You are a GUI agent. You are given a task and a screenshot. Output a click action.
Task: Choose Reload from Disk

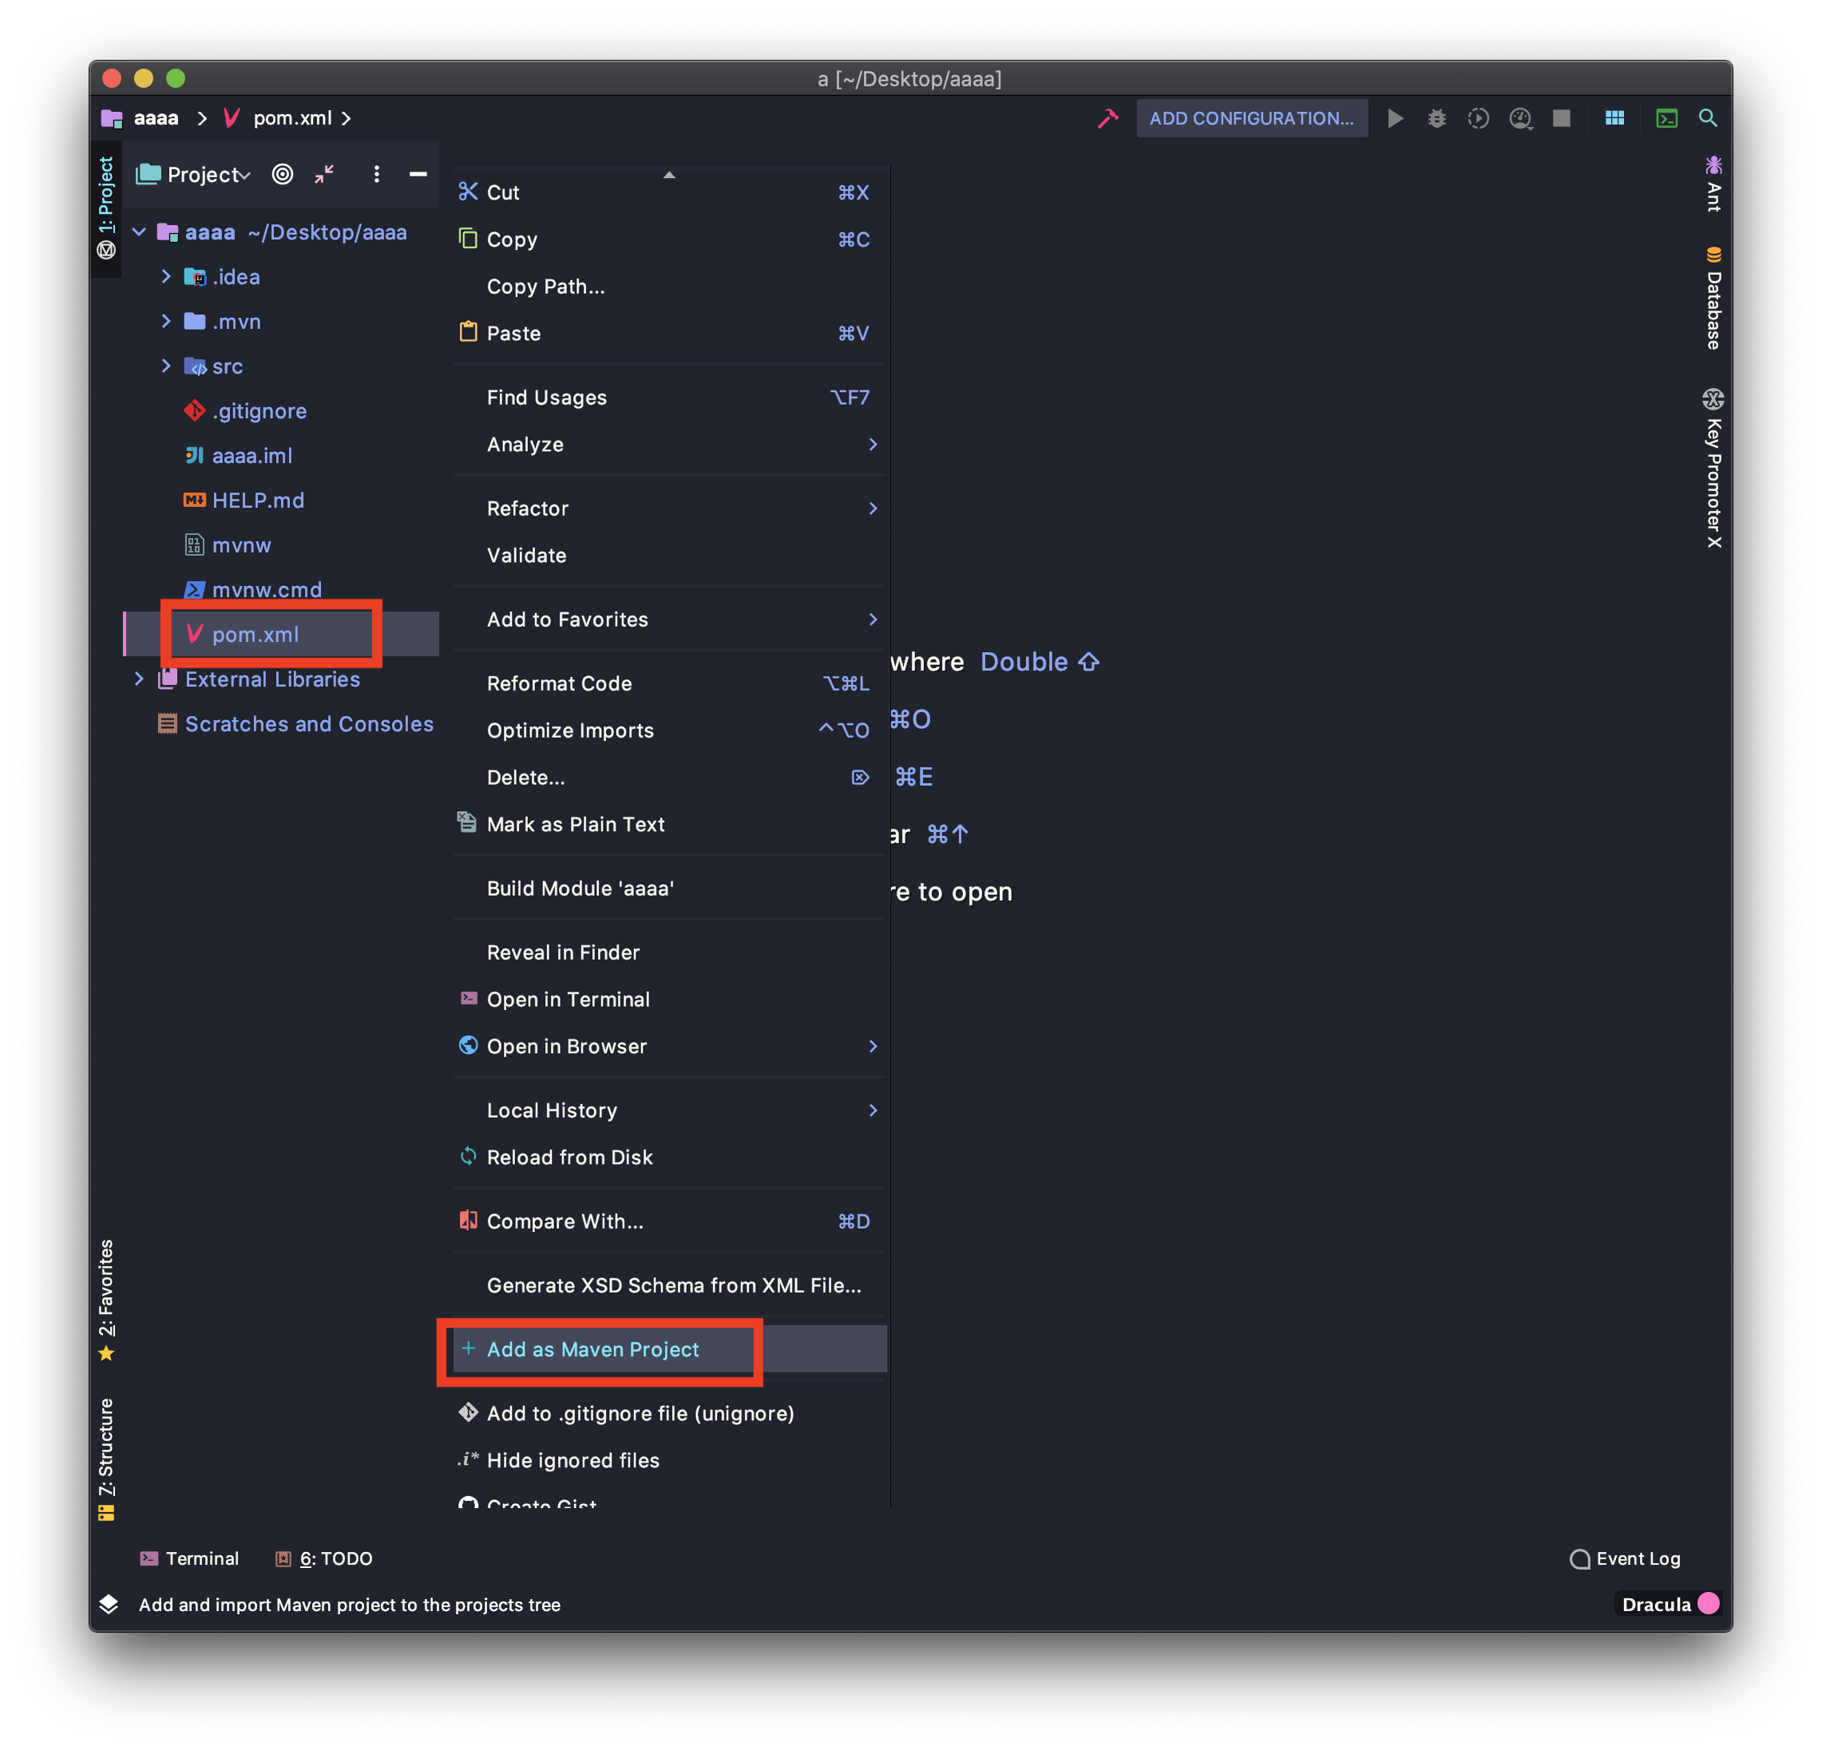[669, 1157]
